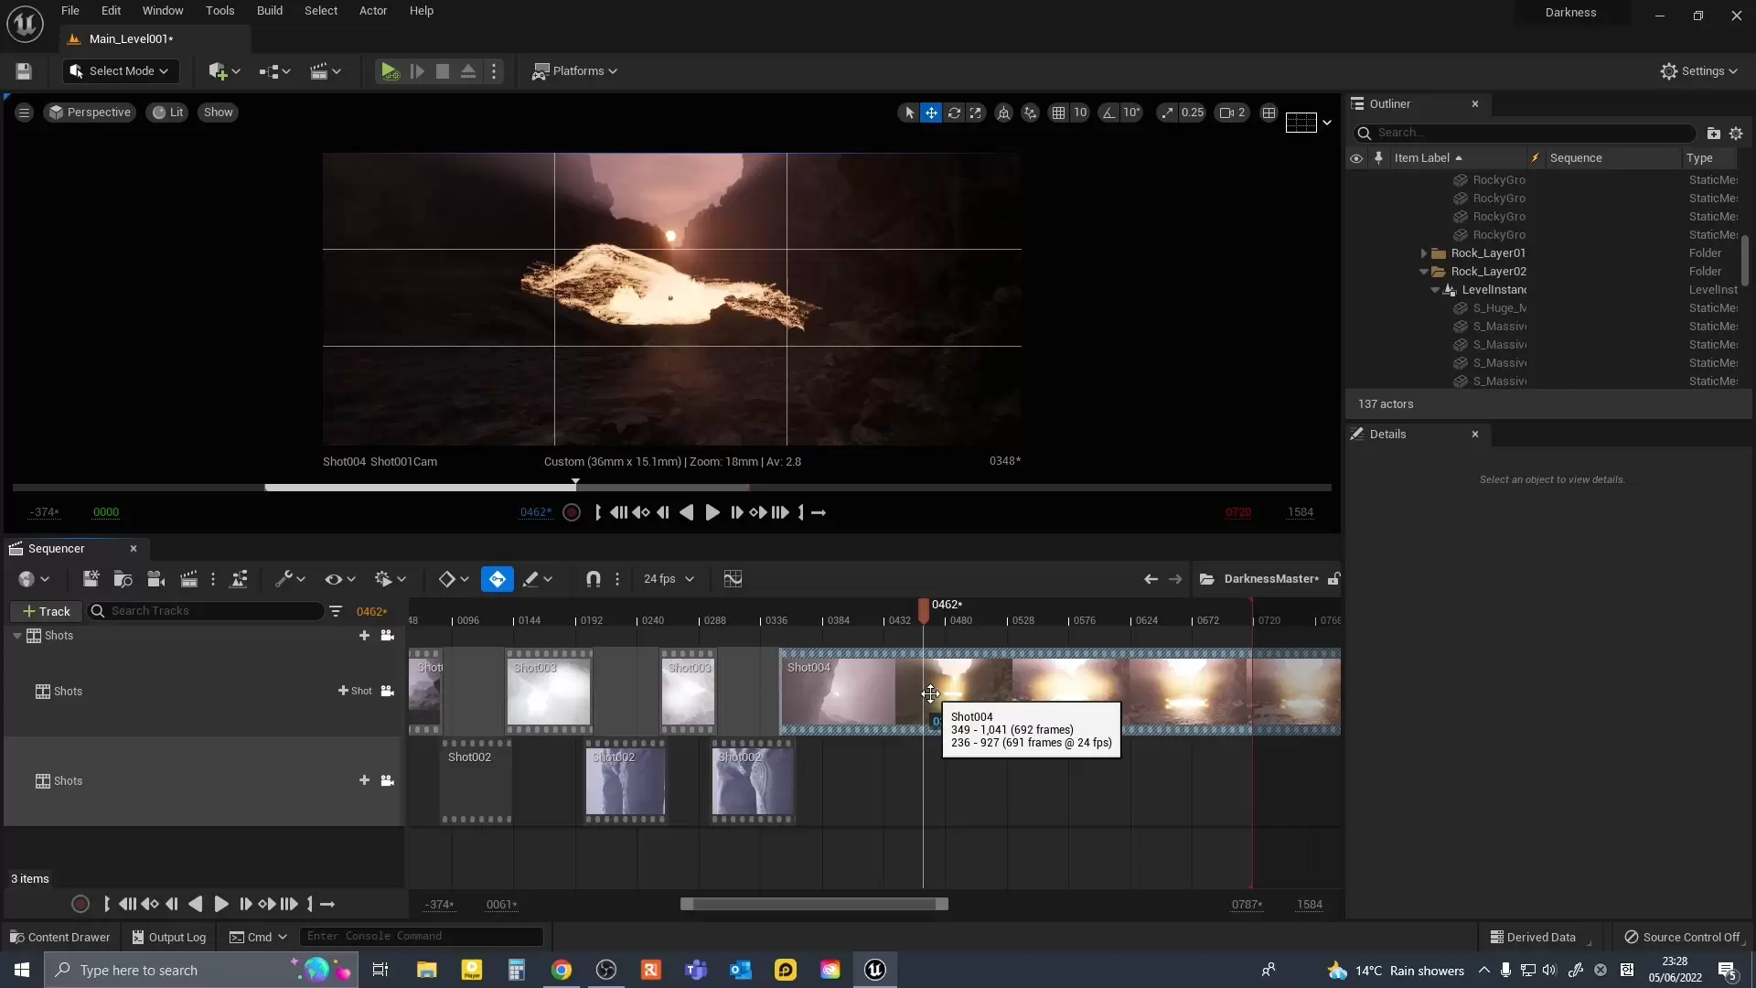Click the record button in viewport transport
Viewport: 1756px width, 988px height.
(x=572, y=513)
